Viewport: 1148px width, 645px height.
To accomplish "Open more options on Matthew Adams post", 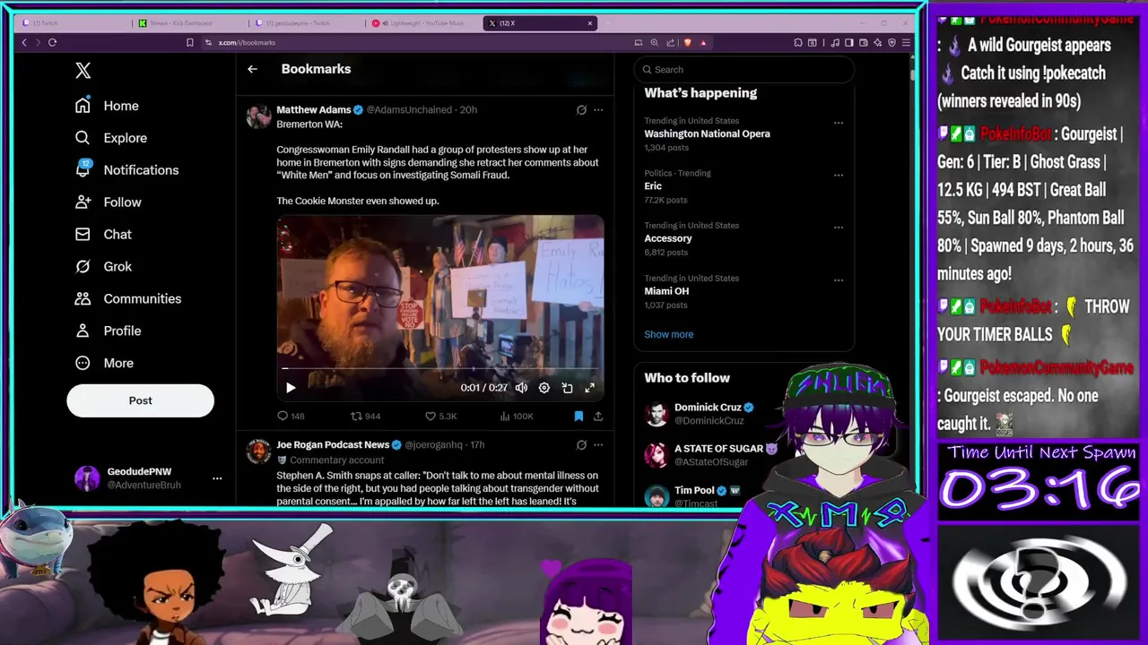I will pos(598,109).
